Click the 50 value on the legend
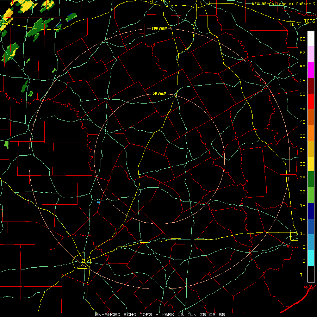Viewport: 317px width, 317px height. tap(303, 94)
